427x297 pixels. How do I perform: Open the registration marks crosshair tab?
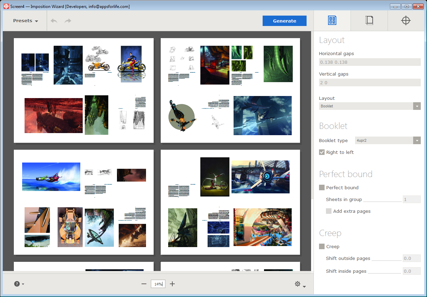[406, 21]
